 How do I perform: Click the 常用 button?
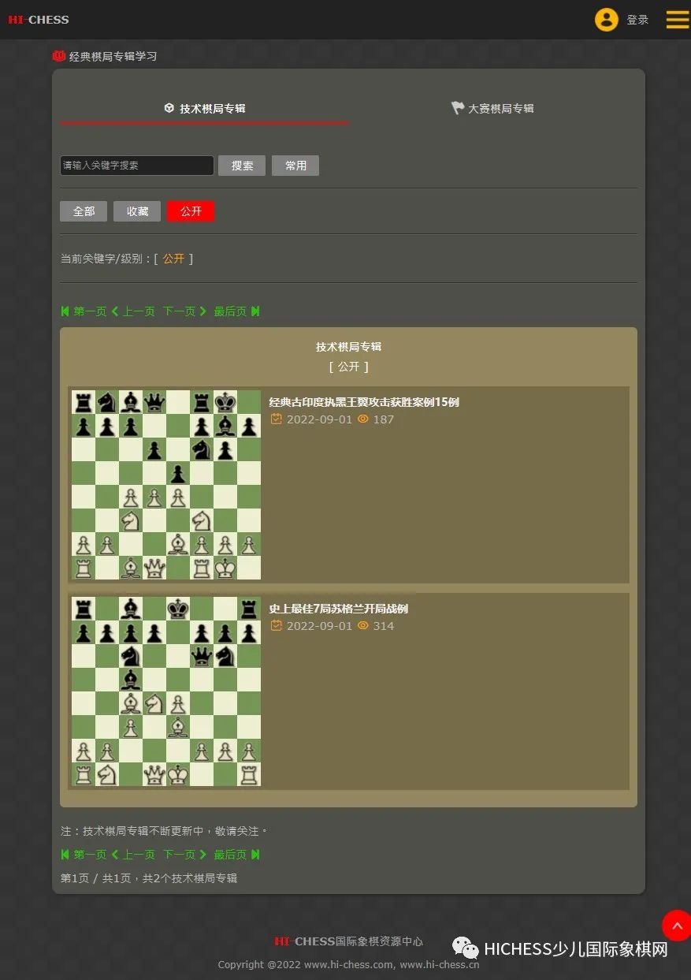click(295, 166)
